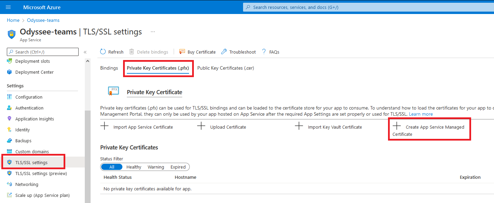Open the hamburger portal menu
Image resolution: width=494 pixels, height=203 pixels.
pyautogui.click(x=8, y=7)
